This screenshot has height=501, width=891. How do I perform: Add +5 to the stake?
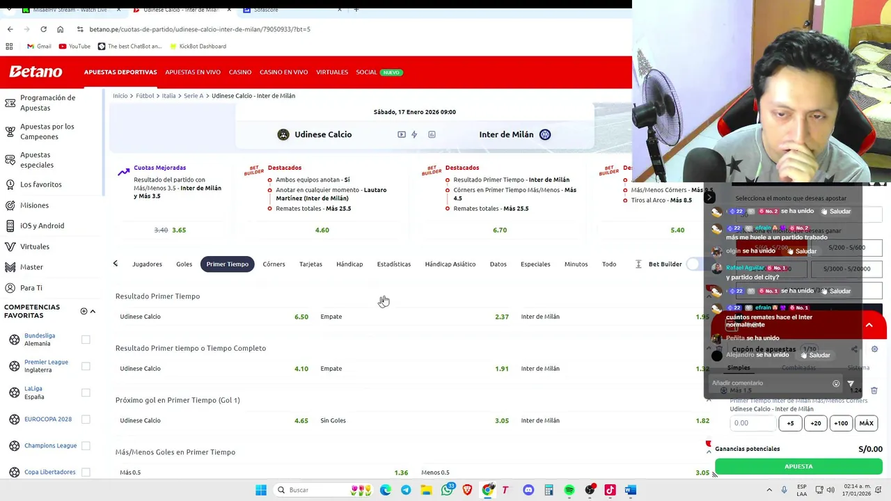[x=790, y=423]
